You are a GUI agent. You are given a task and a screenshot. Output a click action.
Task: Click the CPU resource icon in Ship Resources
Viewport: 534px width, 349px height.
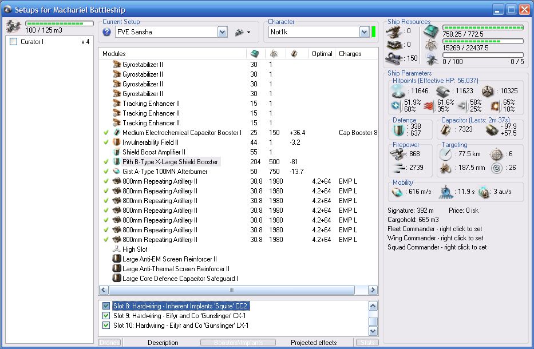click(431, 31)
